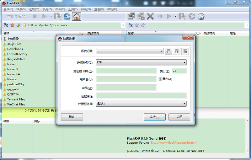The height and width of the screenshot is (160, 251).
Task: Click the abort X icon in remote toolbar
Action: point(150,16)
